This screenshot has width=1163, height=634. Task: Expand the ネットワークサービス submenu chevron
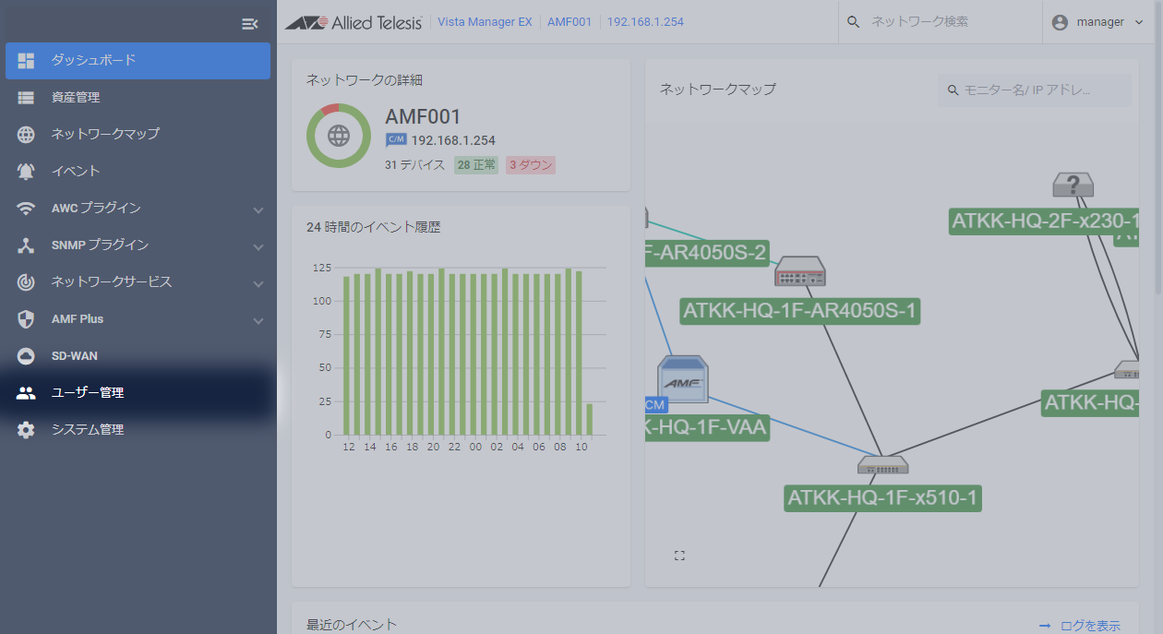(x=258, y=283)
